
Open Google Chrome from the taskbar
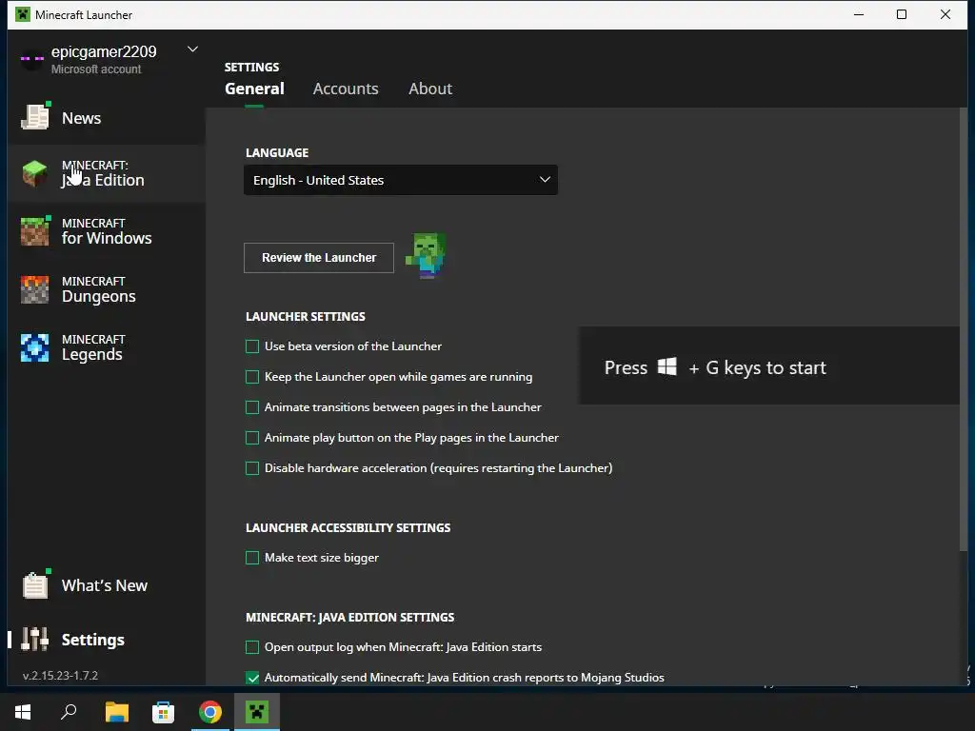[210, 712]
